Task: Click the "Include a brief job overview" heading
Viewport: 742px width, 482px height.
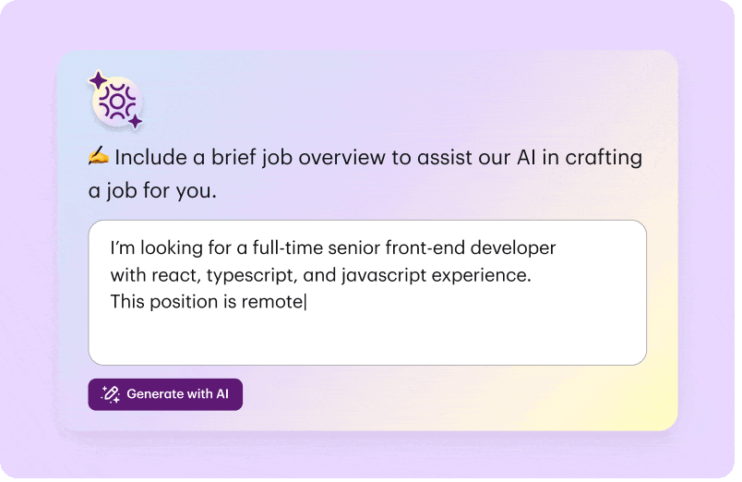Action: pyautogui.click(x=250, y=157)
